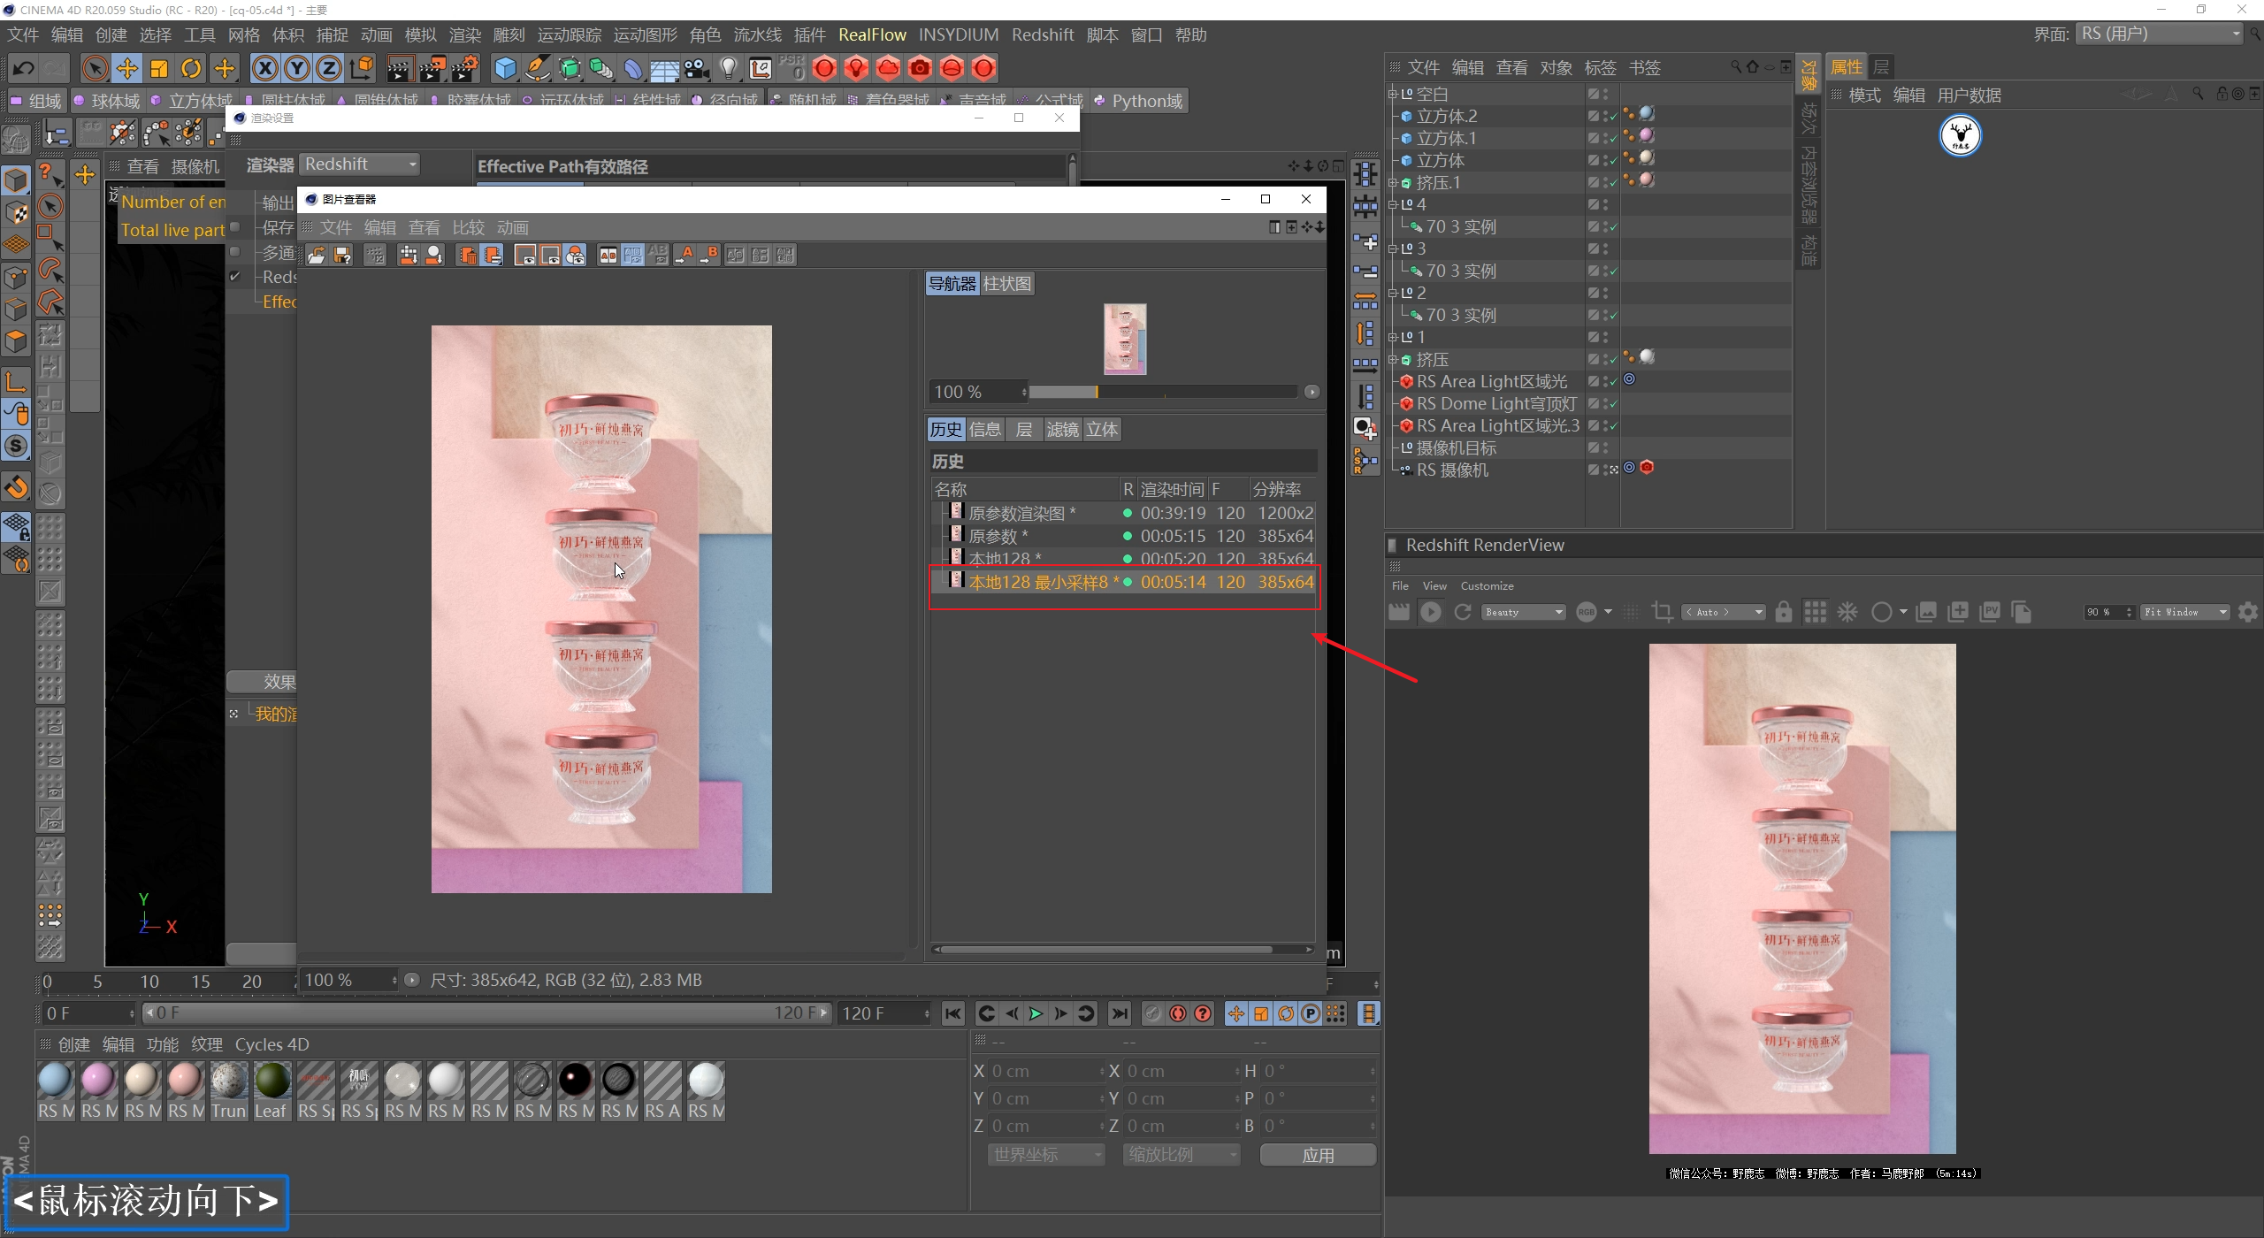The height and width of the screenshot is (1238, 2264).
Task: Toggle the enable checkmark for 挤压.1
Action: [1613, 183]
